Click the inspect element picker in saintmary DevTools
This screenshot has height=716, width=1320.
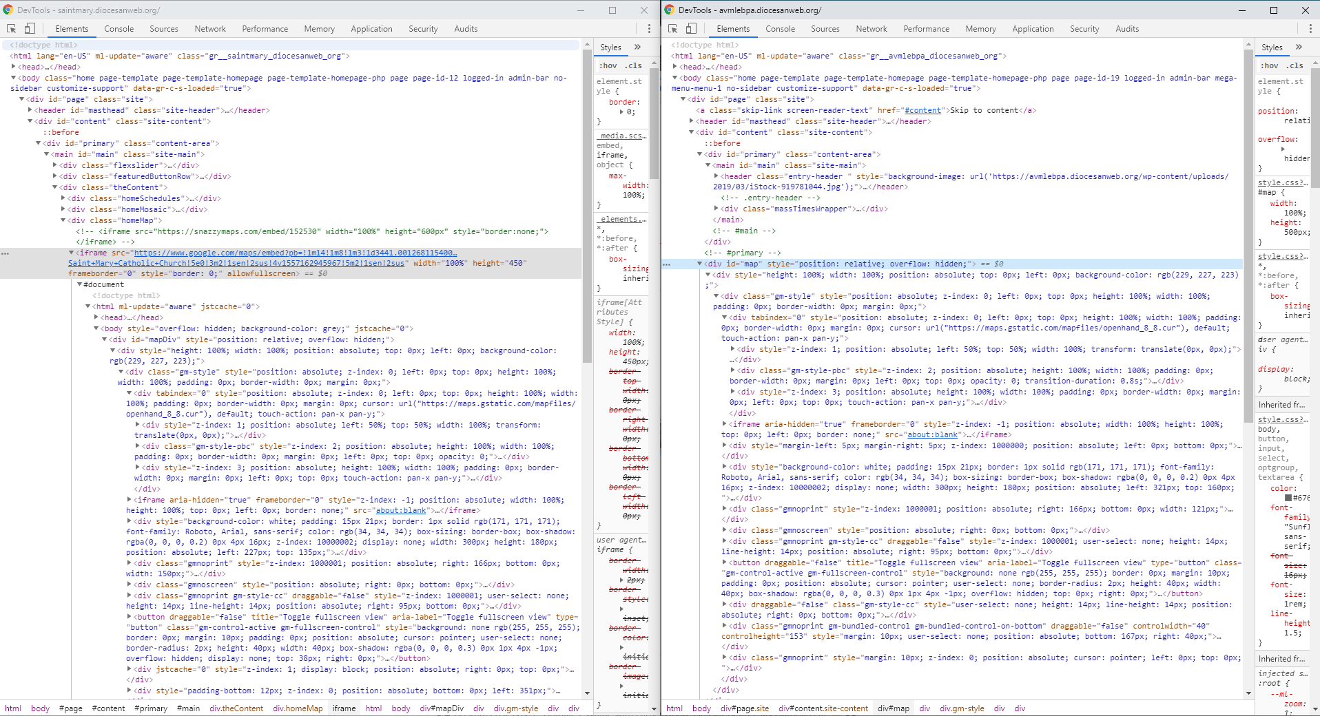[12, 29]
